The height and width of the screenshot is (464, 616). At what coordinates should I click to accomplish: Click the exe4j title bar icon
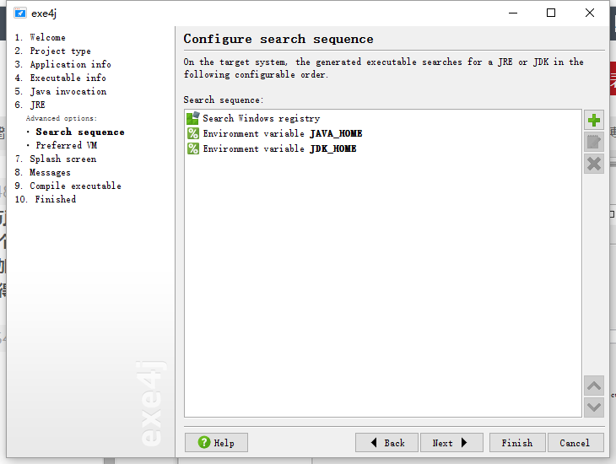coord(20,13)
